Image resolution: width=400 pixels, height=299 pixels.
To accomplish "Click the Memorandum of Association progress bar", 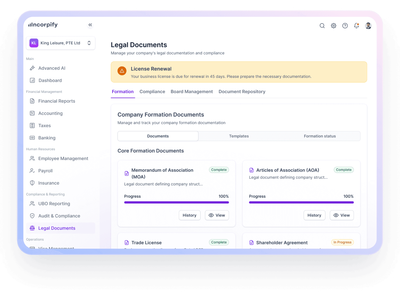I will coord(177,202).
